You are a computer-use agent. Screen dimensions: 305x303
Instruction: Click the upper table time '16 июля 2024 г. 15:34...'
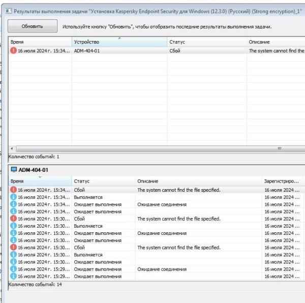[44, 51]
